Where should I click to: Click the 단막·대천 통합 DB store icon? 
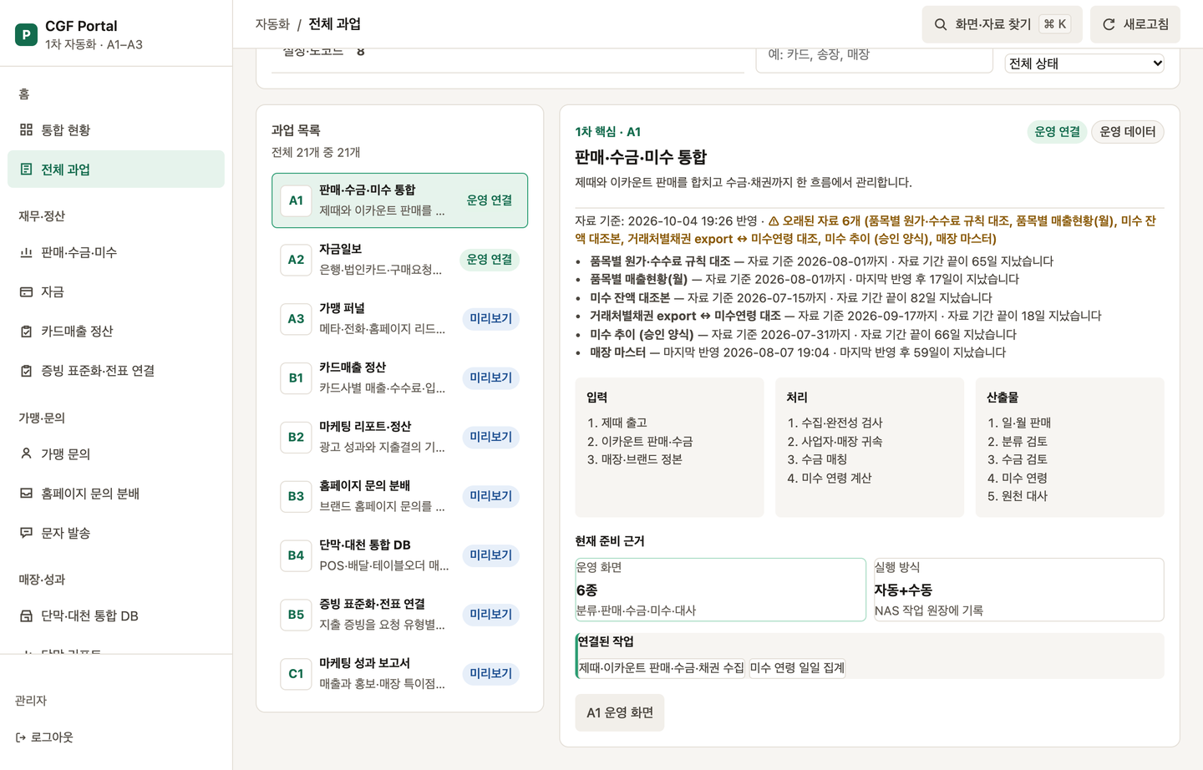[x=26, y=615]
